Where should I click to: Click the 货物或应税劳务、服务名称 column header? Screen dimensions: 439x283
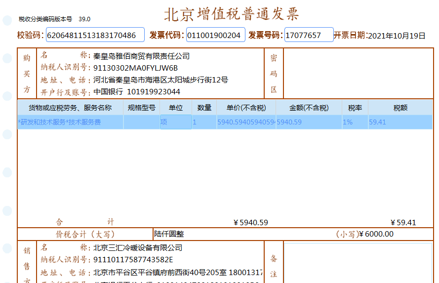pyautogui.click(x=70, y=108)
